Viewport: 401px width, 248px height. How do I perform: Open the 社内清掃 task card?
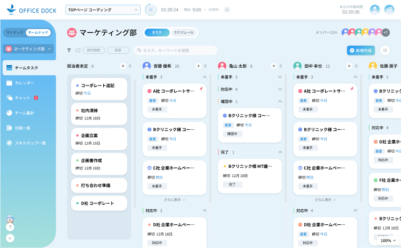pos(99,114)
